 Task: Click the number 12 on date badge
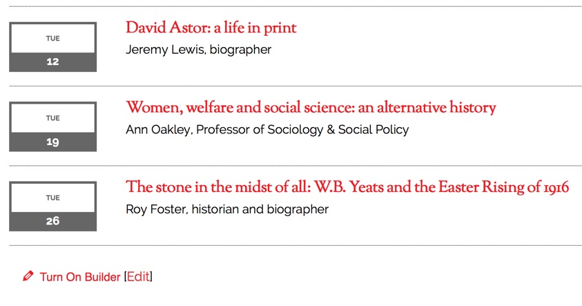click(x=52, y=62)
